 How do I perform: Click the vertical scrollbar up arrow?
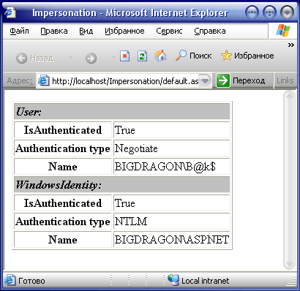tap(289, 96)
